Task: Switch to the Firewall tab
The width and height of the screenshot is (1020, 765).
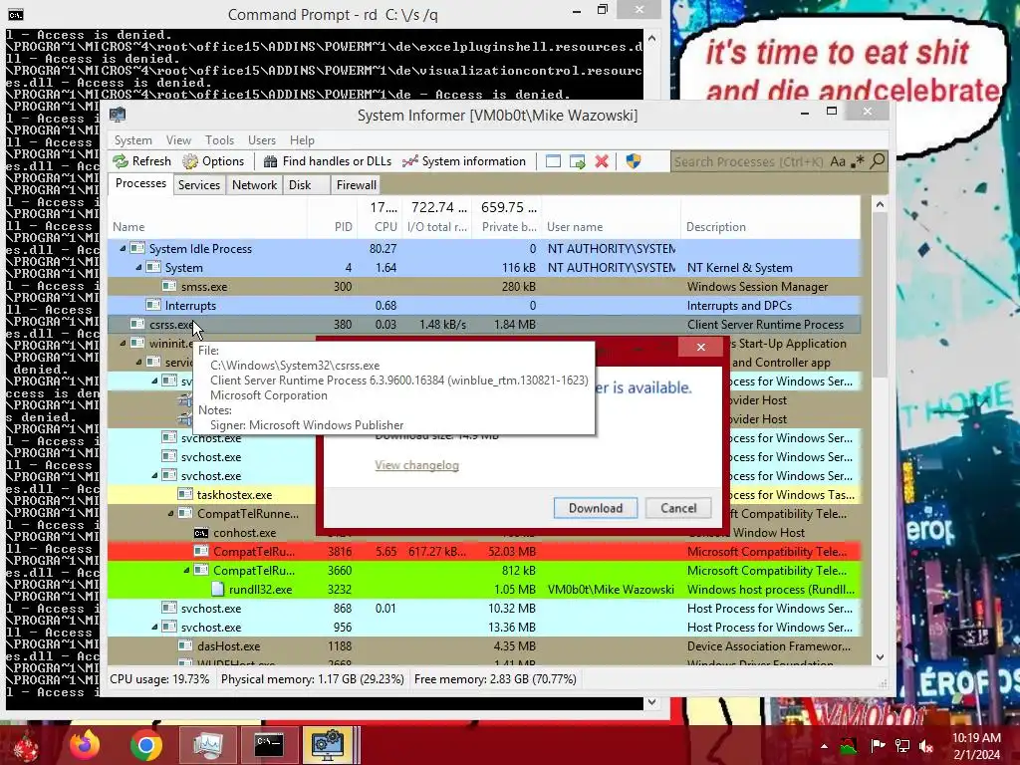Action: (x=356, y=184)
